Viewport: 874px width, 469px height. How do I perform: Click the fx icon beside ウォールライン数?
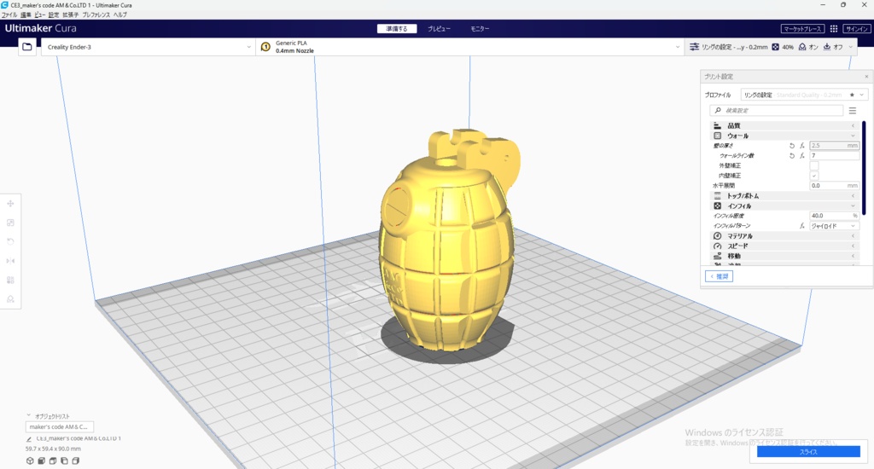(x=802, y=156)
